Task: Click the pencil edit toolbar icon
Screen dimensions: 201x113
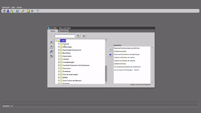Action: point(23,11)
